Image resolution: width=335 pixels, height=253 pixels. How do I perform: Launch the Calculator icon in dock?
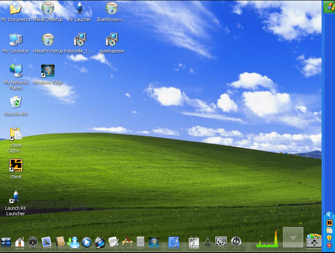[140, 242]
